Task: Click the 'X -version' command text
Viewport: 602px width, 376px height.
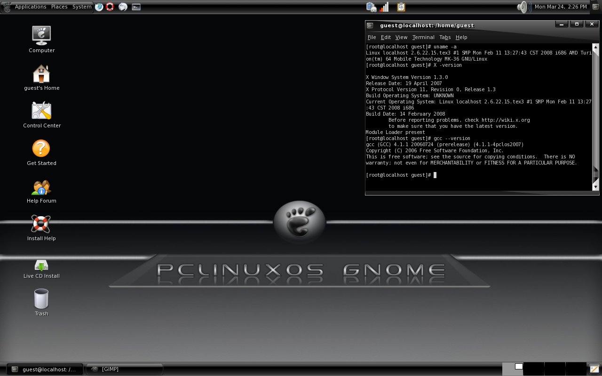Action: [448, 65]
